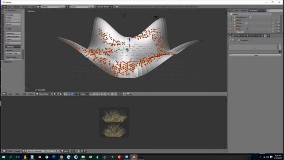Click the Translate button
Screen dimensions: 284x160
point(13,15)
